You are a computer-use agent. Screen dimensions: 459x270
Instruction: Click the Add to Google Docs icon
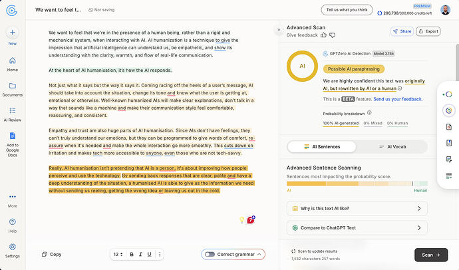pyautogui.click(x=12, y=136)
